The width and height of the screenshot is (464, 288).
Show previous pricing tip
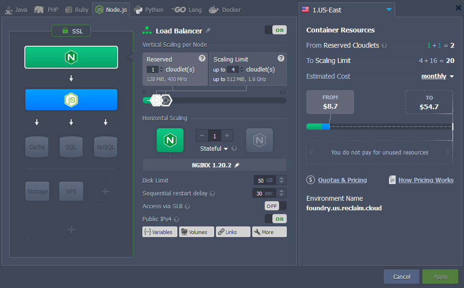pyautogui.click(x=312, y=152)
